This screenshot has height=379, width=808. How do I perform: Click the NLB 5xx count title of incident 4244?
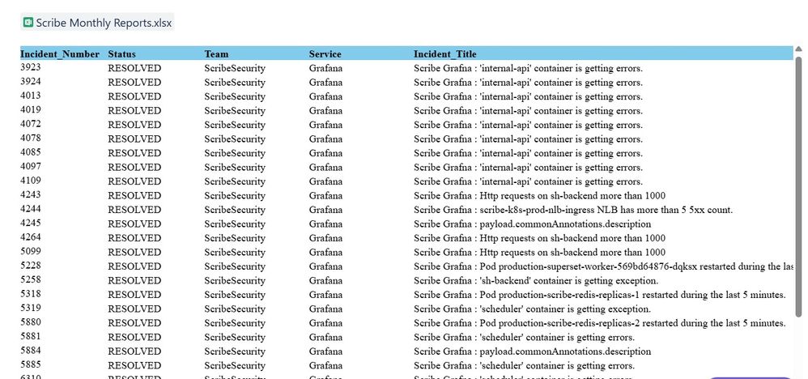[x=573, y=210]
